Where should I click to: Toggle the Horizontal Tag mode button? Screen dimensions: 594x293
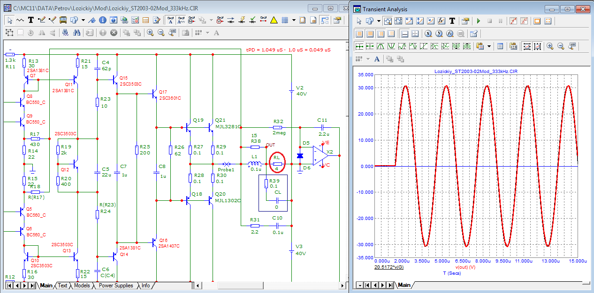pos(409,21)
